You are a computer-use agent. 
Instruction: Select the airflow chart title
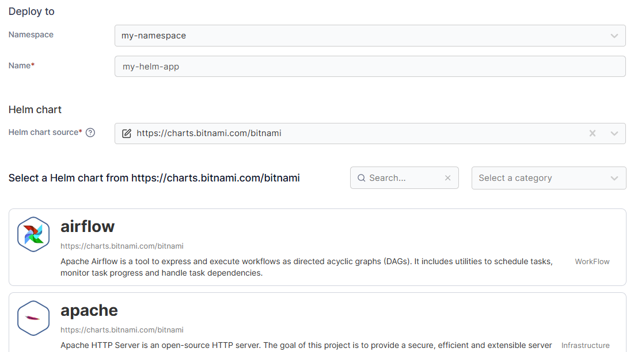88,226
